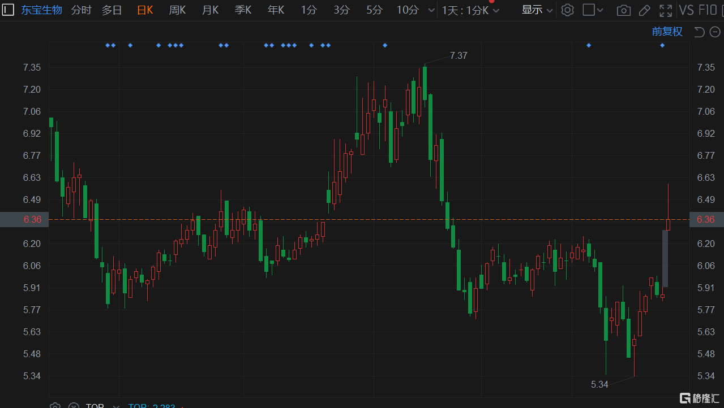724x408 pixels.
Task: Open VS stock comparison
Action: point(686,10)
